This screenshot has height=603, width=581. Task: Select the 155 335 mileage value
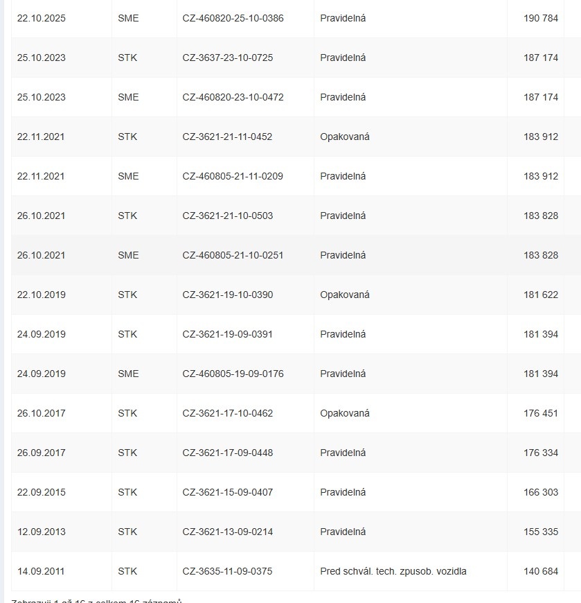[x=540, y=532]
